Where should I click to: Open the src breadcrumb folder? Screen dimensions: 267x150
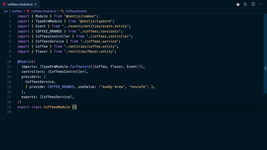[x=6, y=11]
